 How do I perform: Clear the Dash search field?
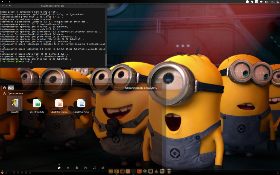pos(5,88)
